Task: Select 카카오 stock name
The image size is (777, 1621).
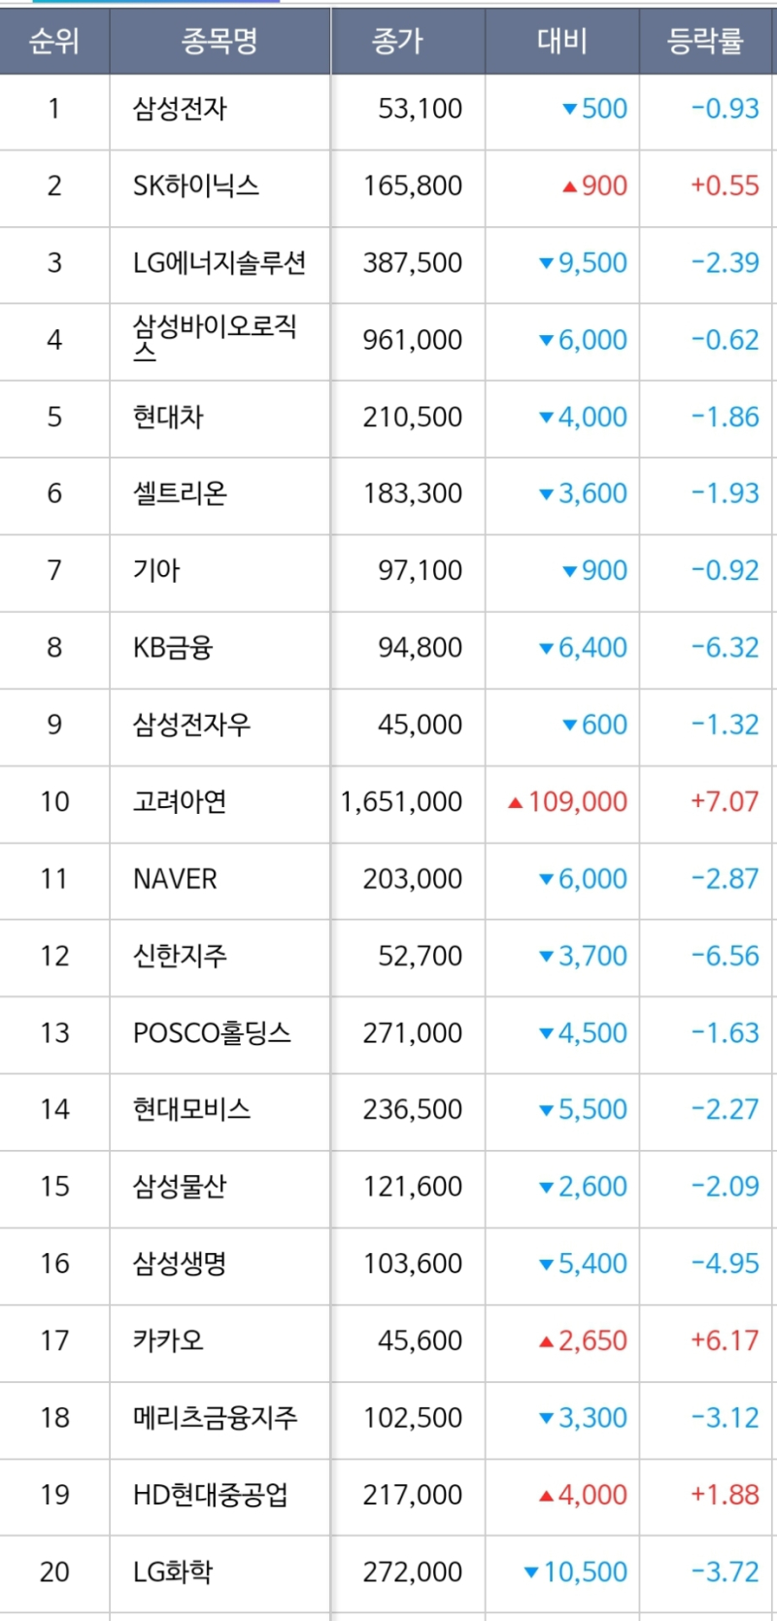Action: (168, 1341)
